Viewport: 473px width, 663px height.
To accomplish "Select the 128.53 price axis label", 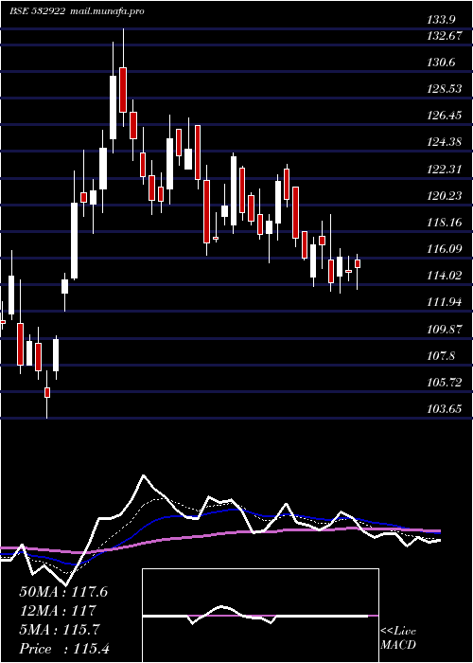I will (x=445, y=90).
